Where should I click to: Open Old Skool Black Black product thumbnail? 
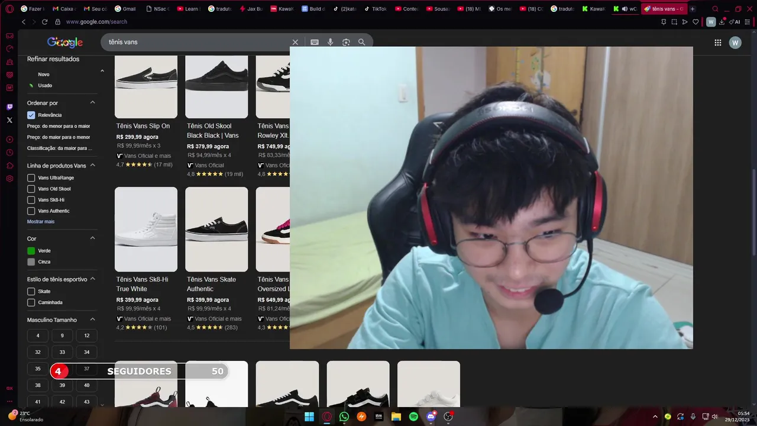[216, 87]
